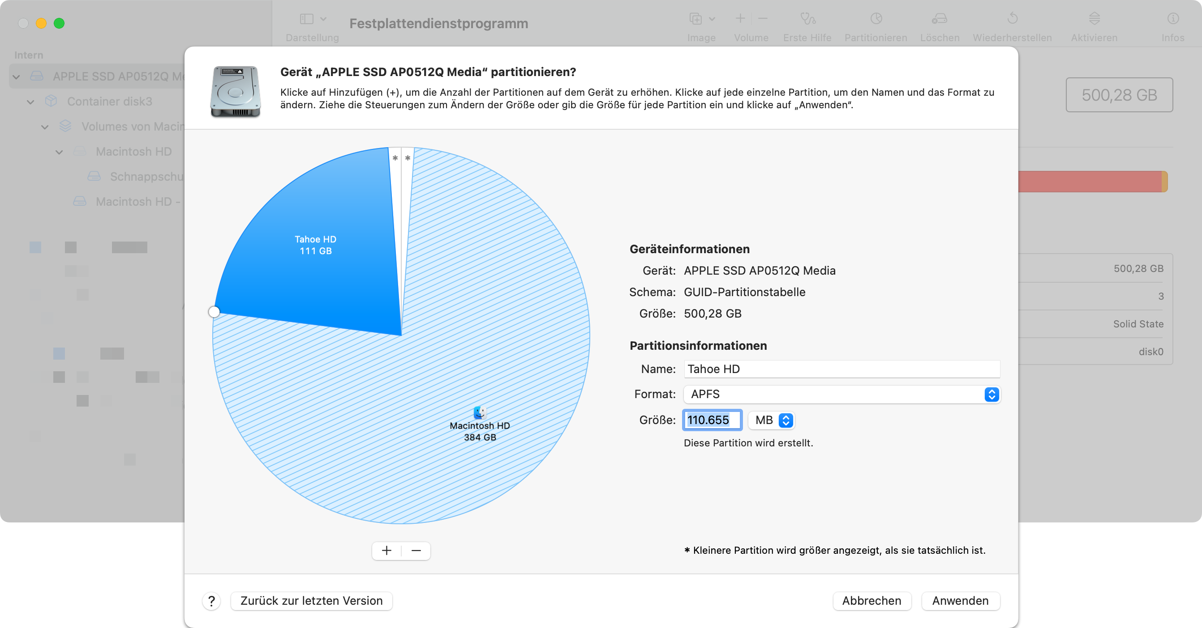Click the green zoom window button
1202x628 pixels.
(59, 23)
